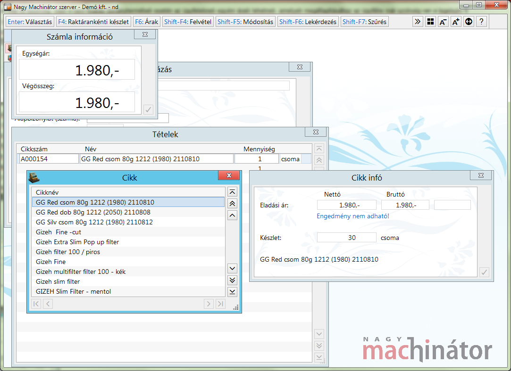
Task: Select Gizeh Extra Slim Pop up filter item
Action: point(77,242)
